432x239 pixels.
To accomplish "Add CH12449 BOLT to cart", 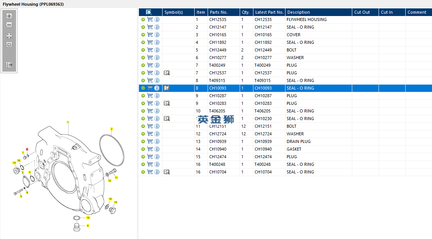I will point(150,50).
